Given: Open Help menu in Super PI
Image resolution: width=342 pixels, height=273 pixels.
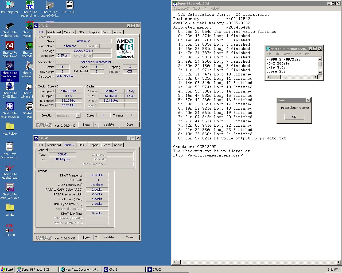Looking at the screenshot, I should (x=215, y=9).
